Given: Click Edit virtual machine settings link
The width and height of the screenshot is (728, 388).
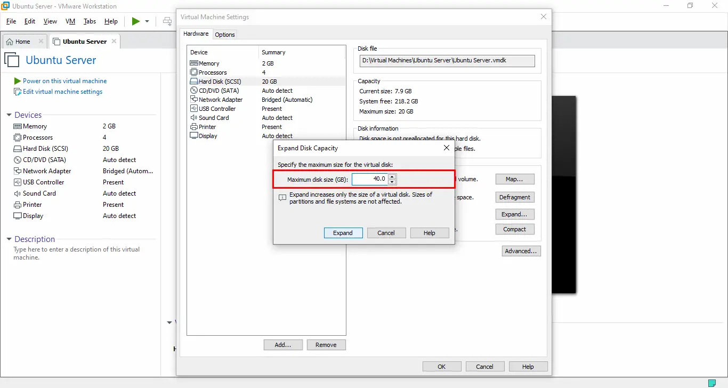Looking at the screenshot, I should coord(63,92).
